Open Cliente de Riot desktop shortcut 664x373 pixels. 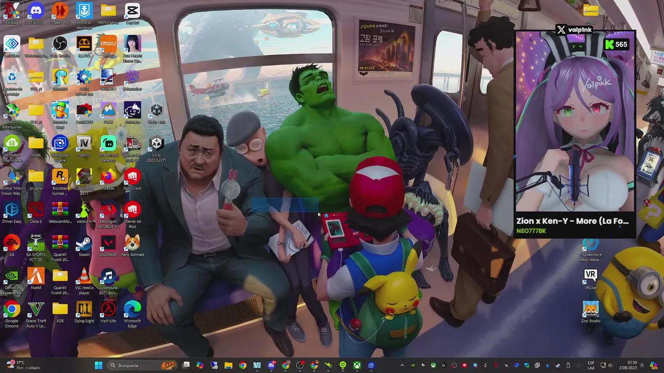[132, 216]
